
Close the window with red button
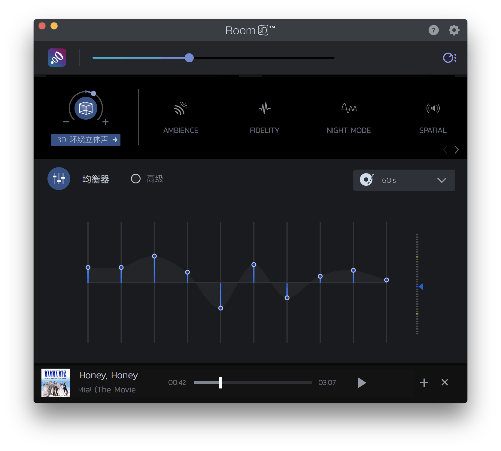point(42,26)
